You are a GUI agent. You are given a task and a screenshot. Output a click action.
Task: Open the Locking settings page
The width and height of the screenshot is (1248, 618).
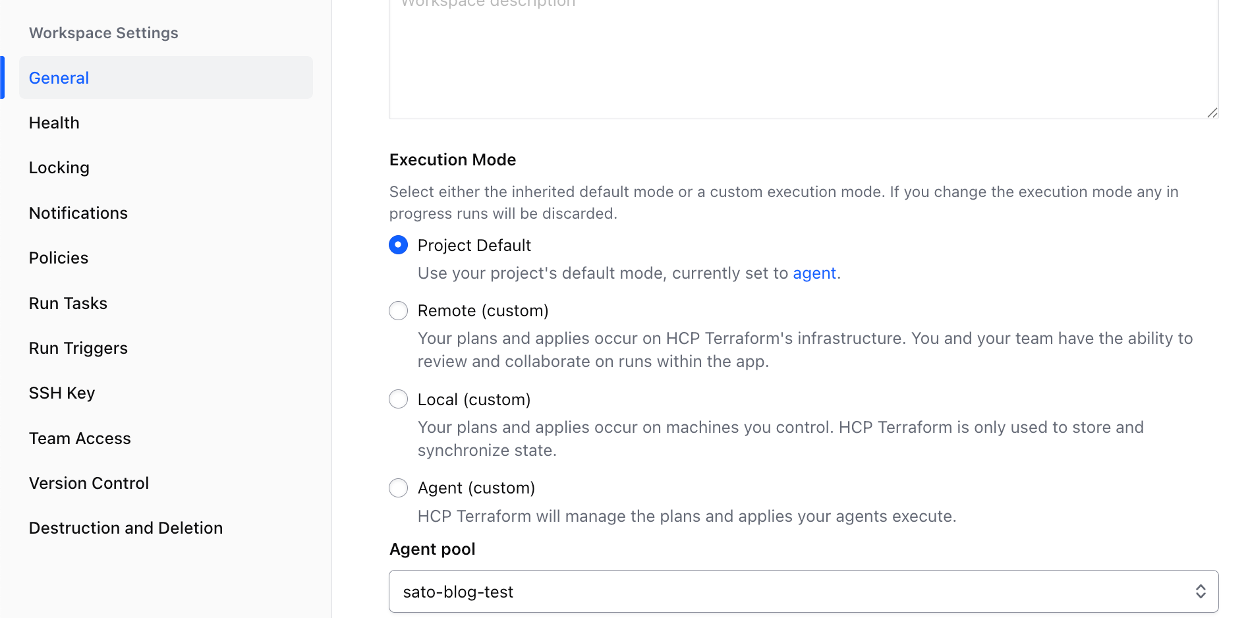click(59, 168)
